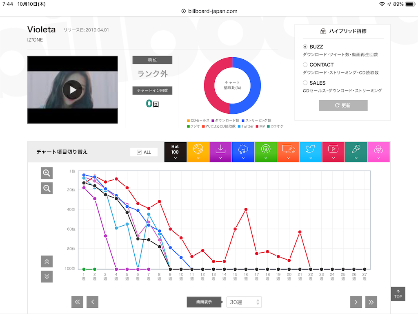The image size is (418, 314).
Task: Select the BUZZ radio option
Action: (305, 47)
